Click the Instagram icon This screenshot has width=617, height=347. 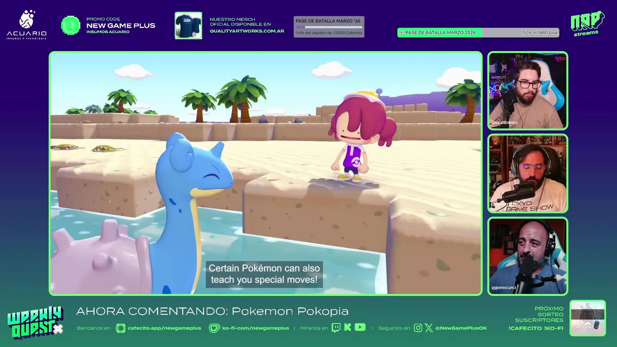click(x=418, y=328)
